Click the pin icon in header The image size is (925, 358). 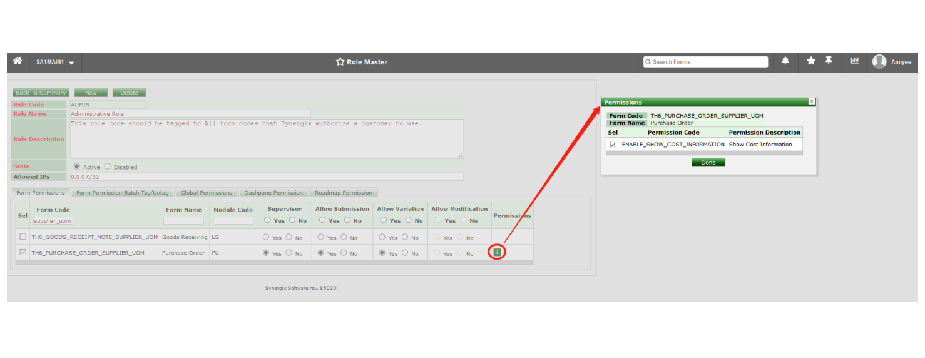click(829, 61)
